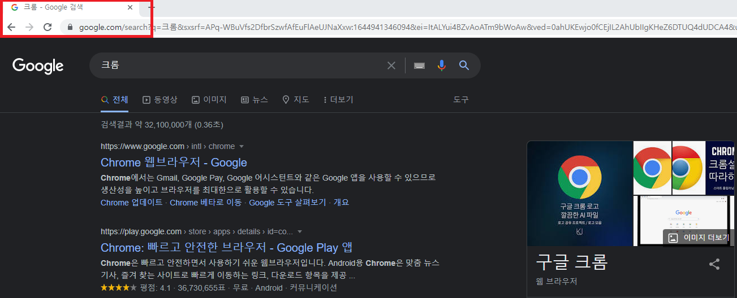Open 'Chrome 웹브라우저 - Google' result

tap(174, 163)
